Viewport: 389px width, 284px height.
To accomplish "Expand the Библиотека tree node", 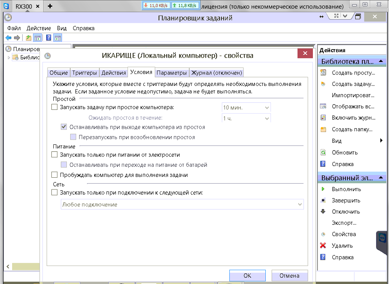I will 9,58.
